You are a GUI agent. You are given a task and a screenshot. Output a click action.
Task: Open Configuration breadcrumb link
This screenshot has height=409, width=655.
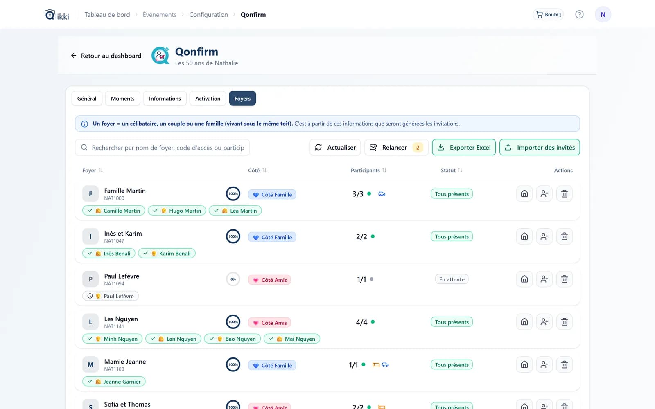point(208,15)
